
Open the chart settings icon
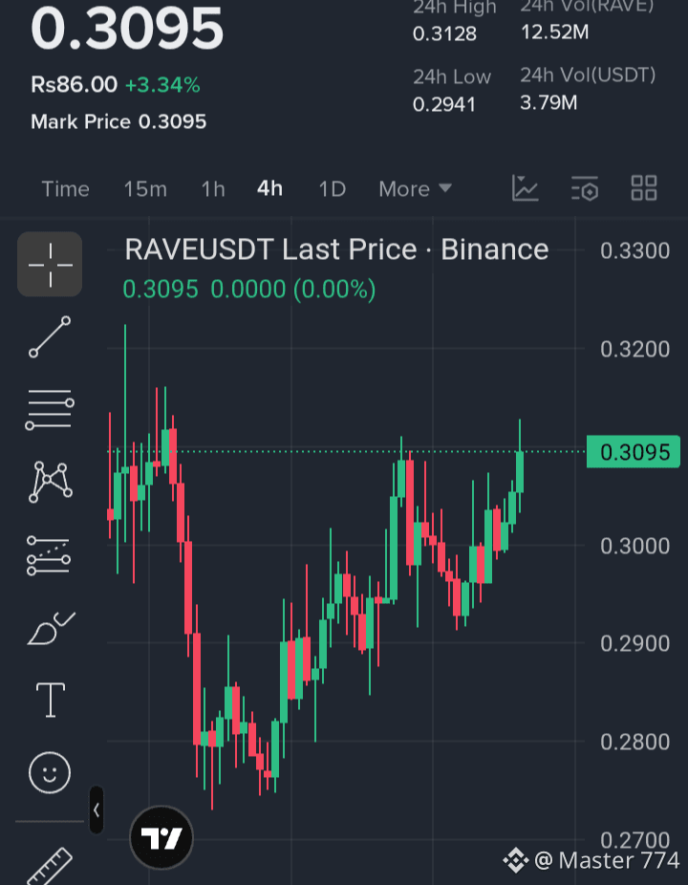pos(585,188)
